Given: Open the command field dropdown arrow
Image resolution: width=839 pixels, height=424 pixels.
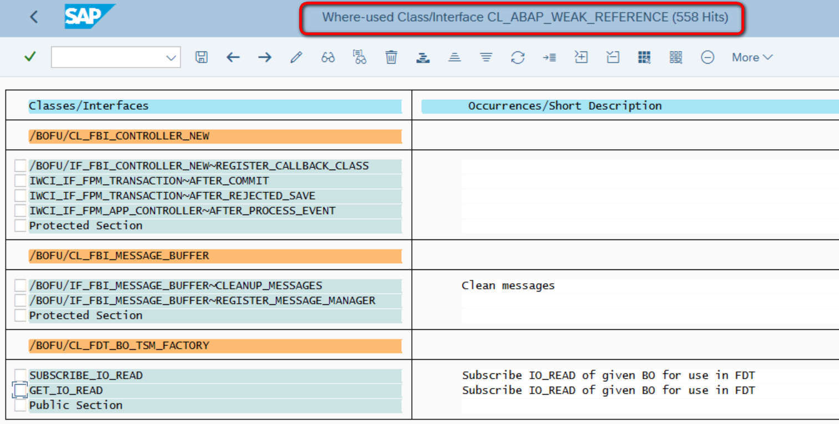Looking at the screenshot, I should (171, 58).
